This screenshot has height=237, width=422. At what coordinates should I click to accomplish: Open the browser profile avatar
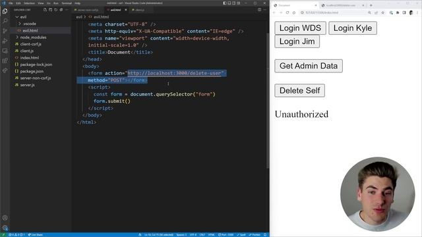[411, 13]
